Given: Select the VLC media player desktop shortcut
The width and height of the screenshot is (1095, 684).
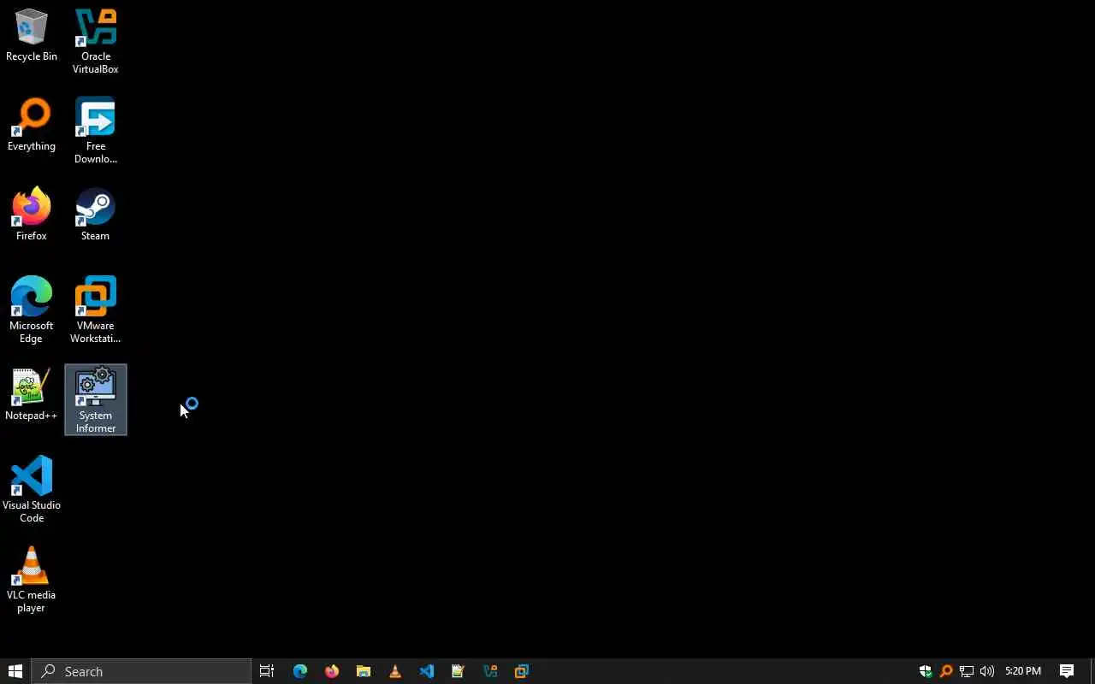Looking at the screenshot, I should [x=32, y=580].
